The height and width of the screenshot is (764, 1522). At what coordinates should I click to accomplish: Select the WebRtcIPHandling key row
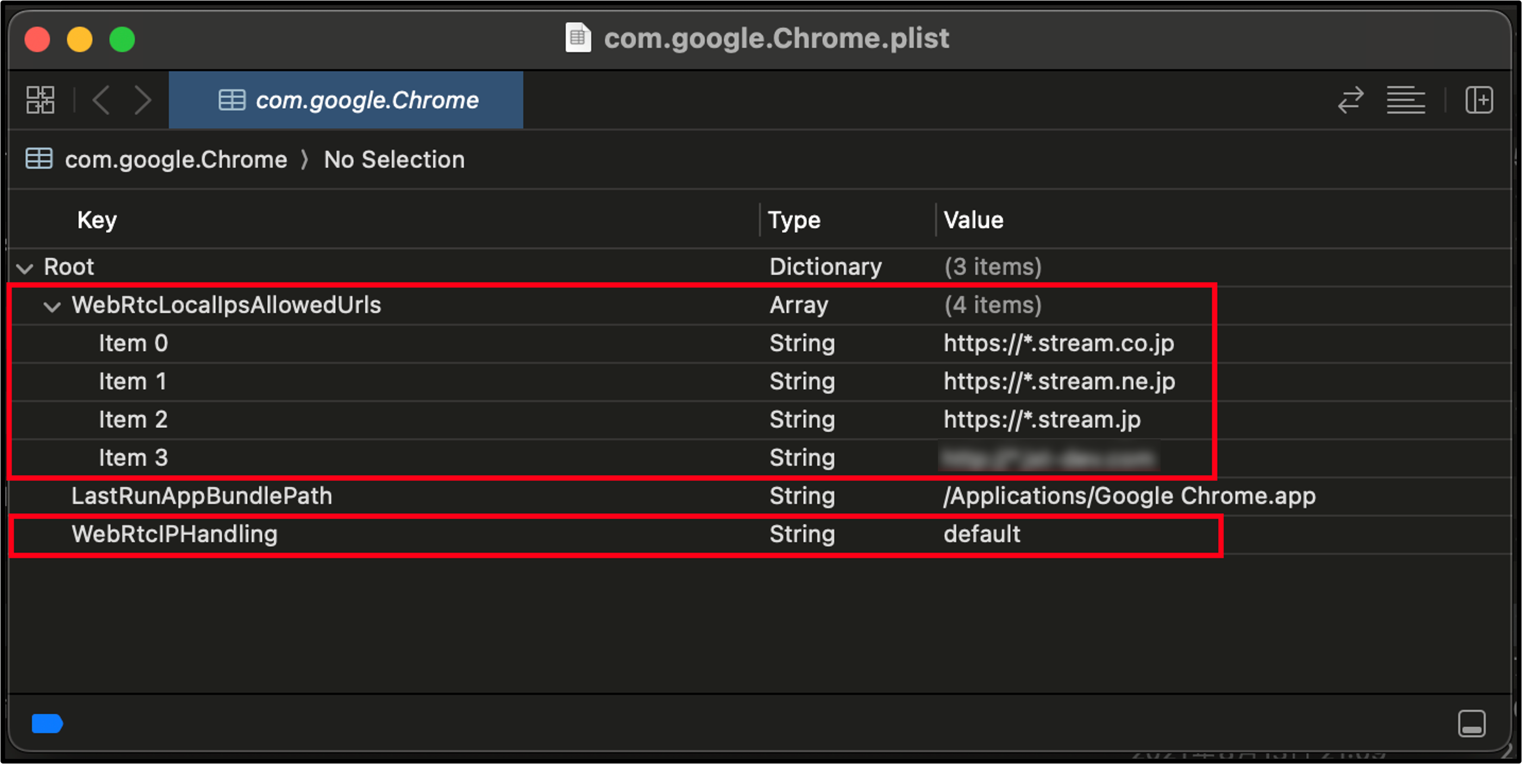174,534
